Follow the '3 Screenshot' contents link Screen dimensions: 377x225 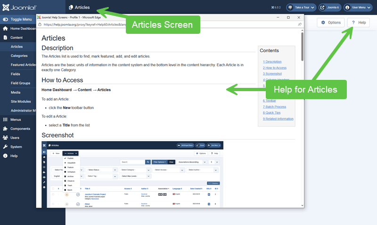pyautogui.click(x=272, y=74)
